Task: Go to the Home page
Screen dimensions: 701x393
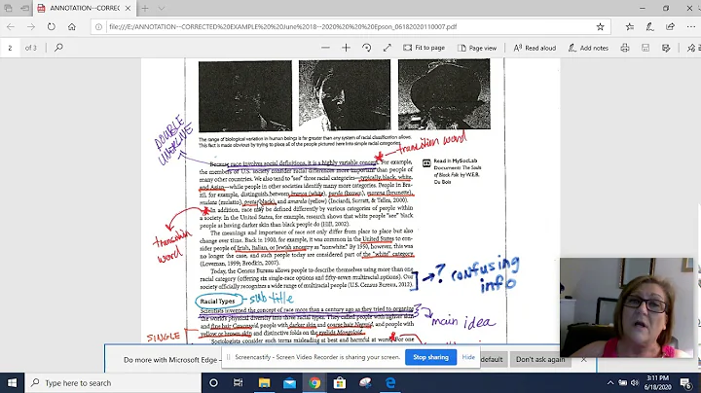Action: click(71, 27)
